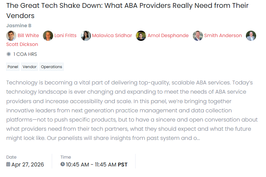
Task: Click Smith Anderson's avatar photo
Action: coord(198,36)
